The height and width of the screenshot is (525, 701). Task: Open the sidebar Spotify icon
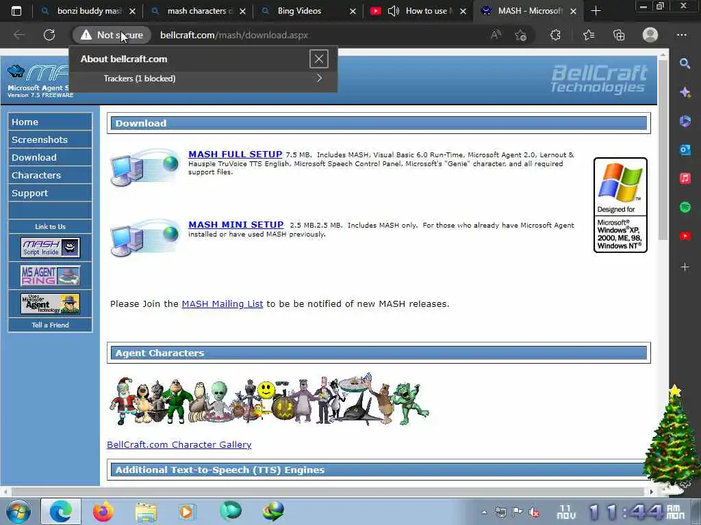pos(685,207)
